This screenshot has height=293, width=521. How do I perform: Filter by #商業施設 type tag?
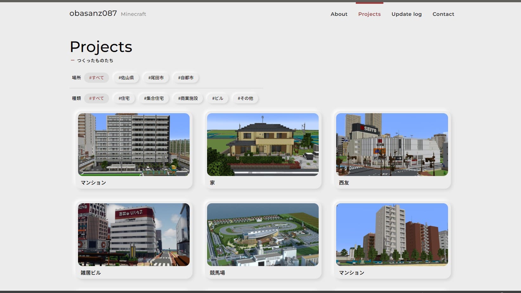188,98
